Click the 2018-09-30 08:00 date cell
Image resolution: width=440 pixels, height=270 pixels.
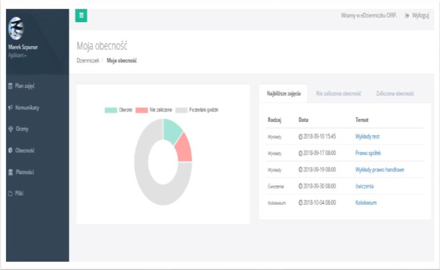317,186
